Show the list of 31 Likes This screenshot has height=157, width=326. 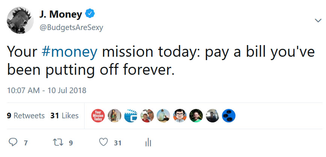pos(64,116)
